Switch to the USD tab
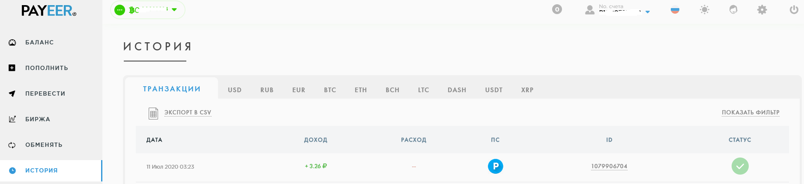 [x=235, y=90]
